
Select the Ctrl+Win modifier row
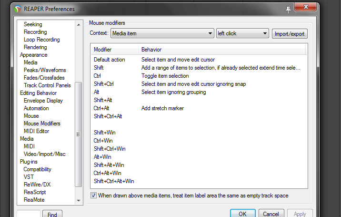[199, 141]
